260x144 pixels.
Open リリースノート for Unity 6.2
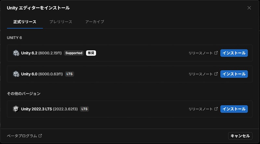coord(201,53)
